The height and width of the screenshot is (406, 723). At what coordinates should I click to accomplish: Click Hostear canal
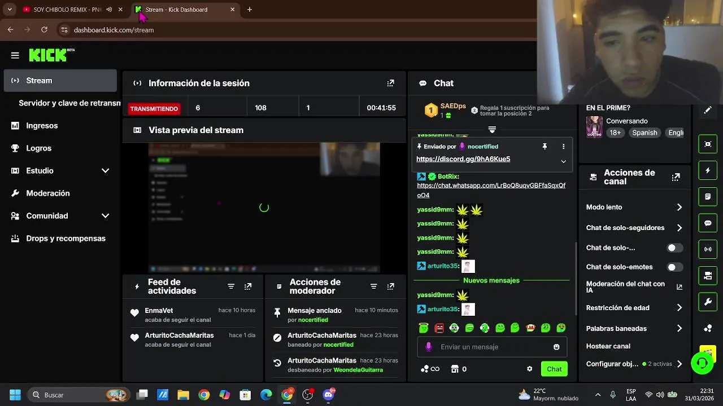(x=608, y=346)
